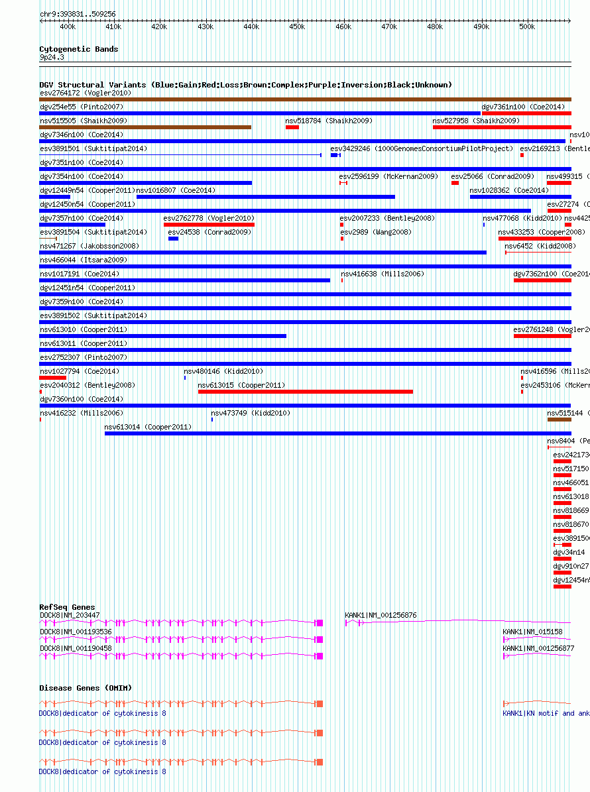This screenshot has height=792, width=590.
Task: Open esv2752307 (Pinto2007) variant
Action: (305, 364)
